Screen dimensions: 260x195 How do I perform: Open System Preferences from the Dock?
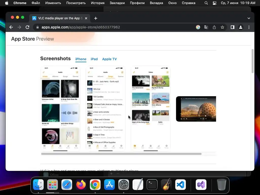coord(124,185)
